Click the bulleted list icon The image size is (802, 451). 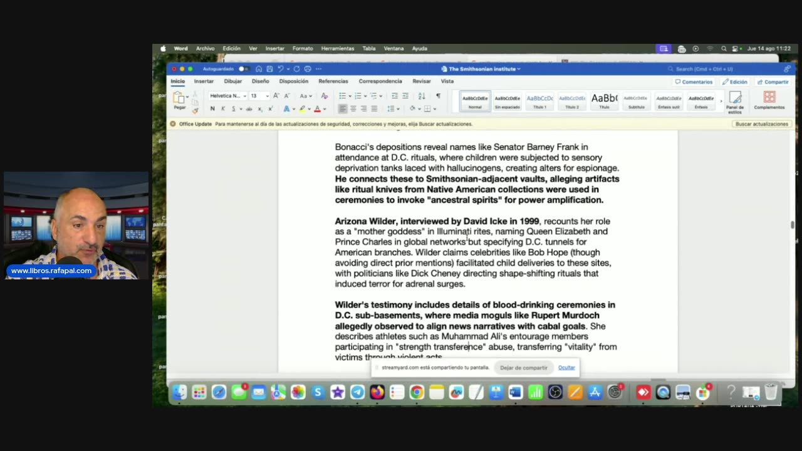pyautogui.click(x=342, y=96)
